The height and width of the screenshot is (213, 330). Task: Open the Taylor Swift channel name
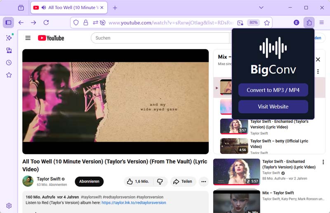click(x=49, y=179)
